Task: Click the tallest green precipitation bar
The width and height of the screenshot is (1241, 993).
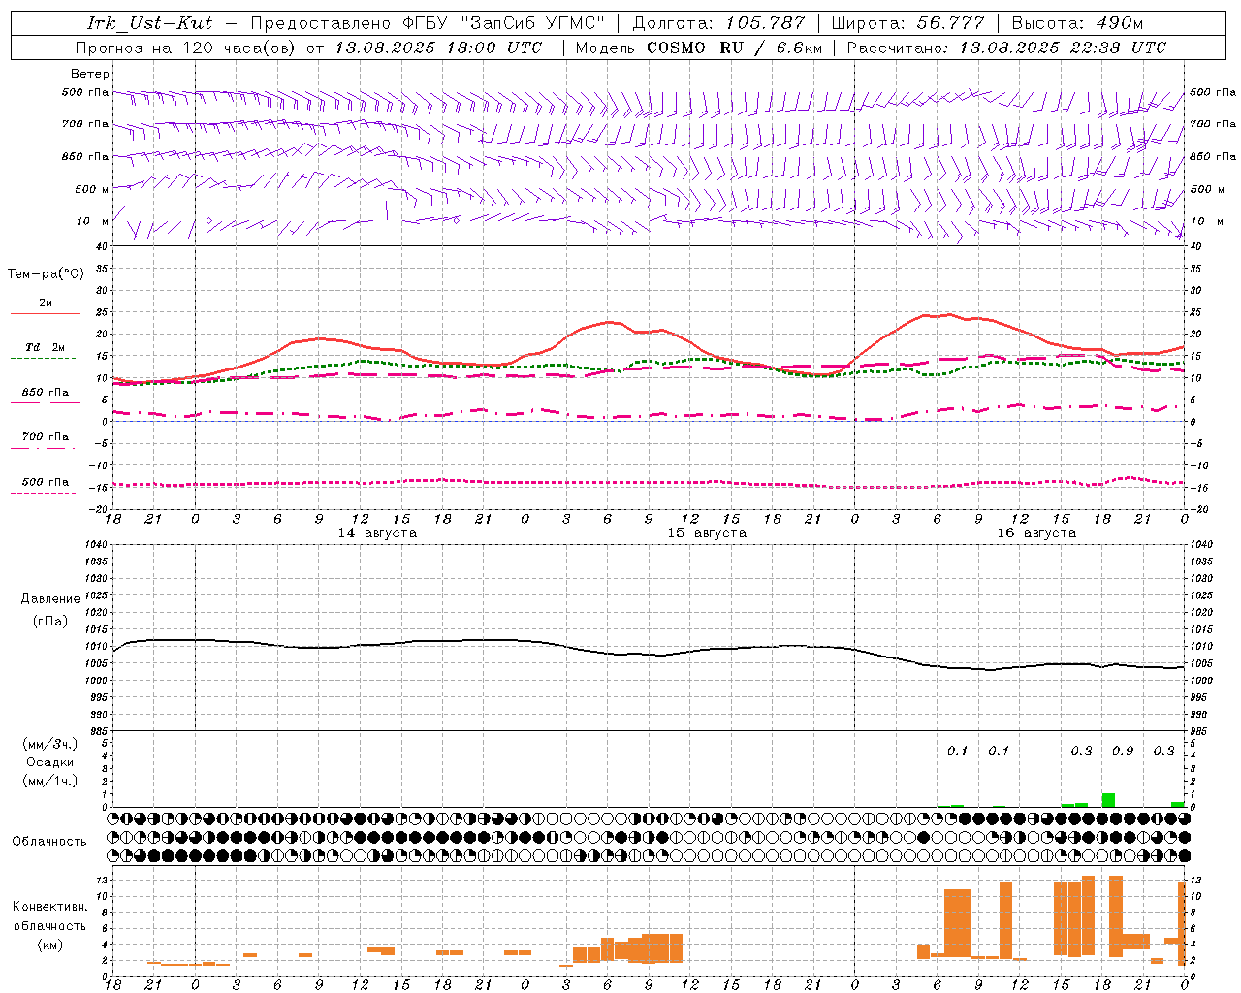Action: coord(1108,800)
